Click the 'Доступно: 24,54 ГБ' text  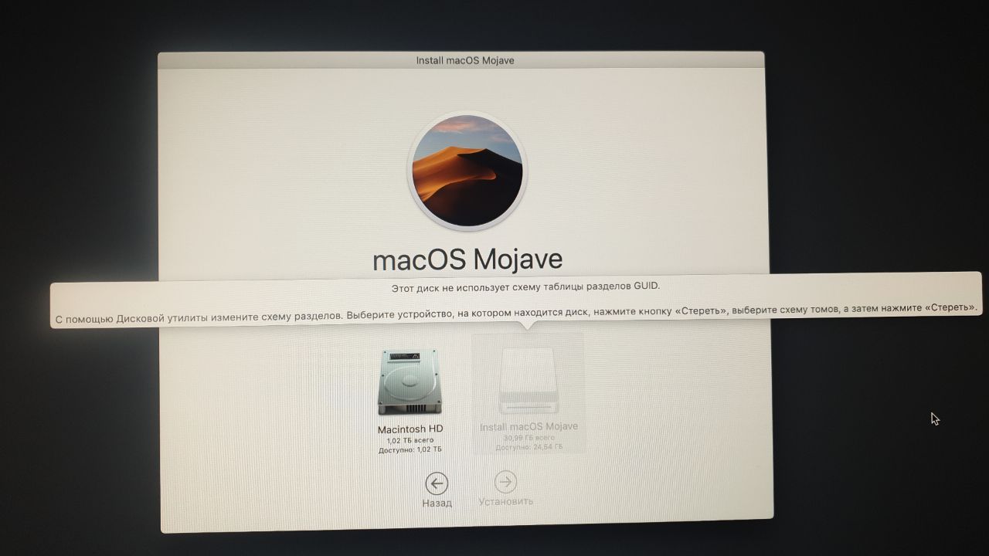[528, 446]
